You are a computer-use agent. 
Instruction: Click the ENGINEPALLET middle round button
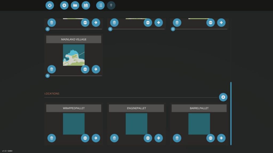(148, 138)
